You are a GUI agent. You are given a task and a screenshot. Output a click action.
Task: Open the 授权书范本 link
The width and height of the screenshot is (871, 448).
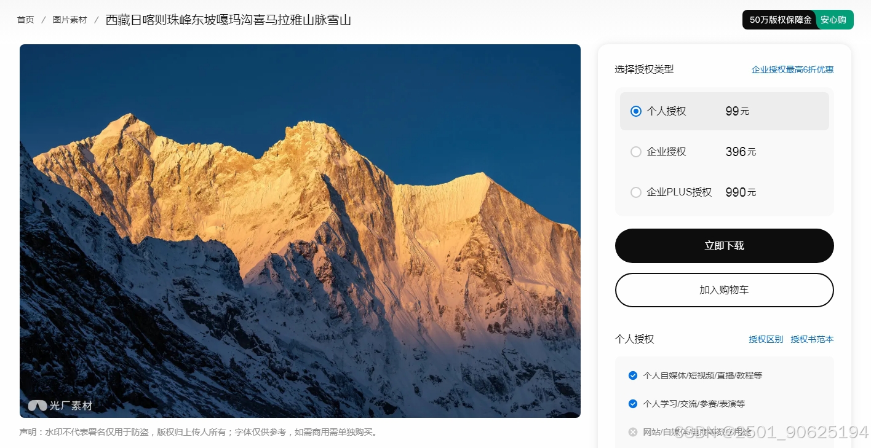812,339
